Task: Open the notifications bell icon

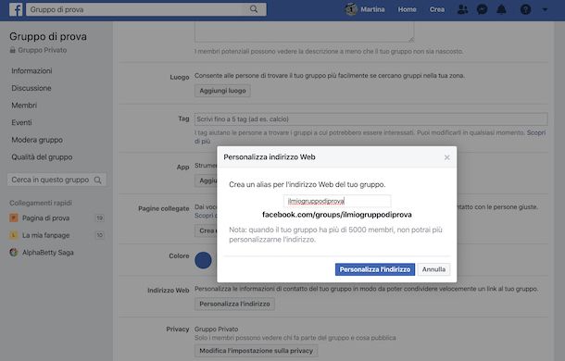Action: point(501,9)
